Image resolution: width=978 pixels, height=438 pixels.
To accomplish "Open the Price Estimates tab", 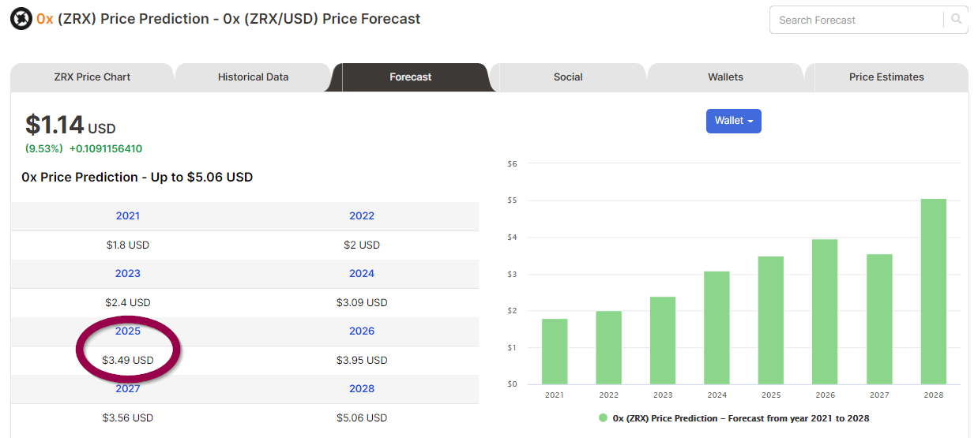I will (x=886, y=77).
